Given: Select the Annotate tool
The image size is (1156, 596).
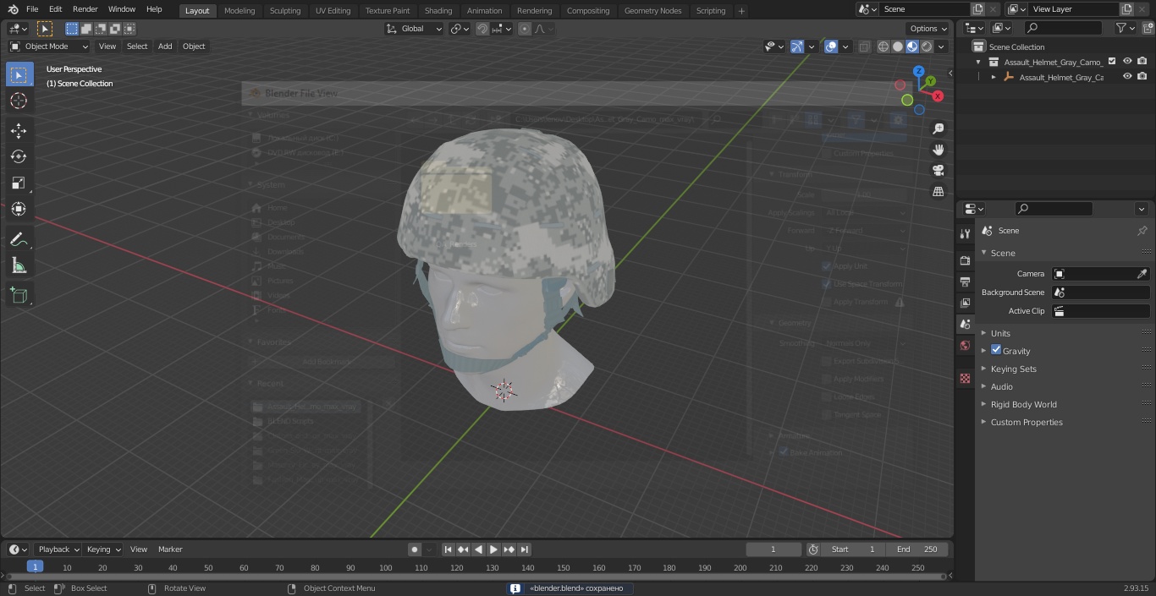Looking at the screenshot, I should coord(19,240).
